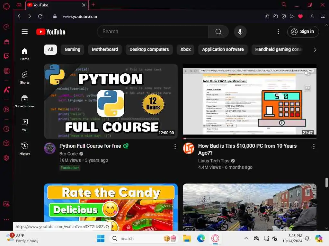Search in tabs using magnifier icon
Viewport: 329px width, 246px height.
pos(284,4)
